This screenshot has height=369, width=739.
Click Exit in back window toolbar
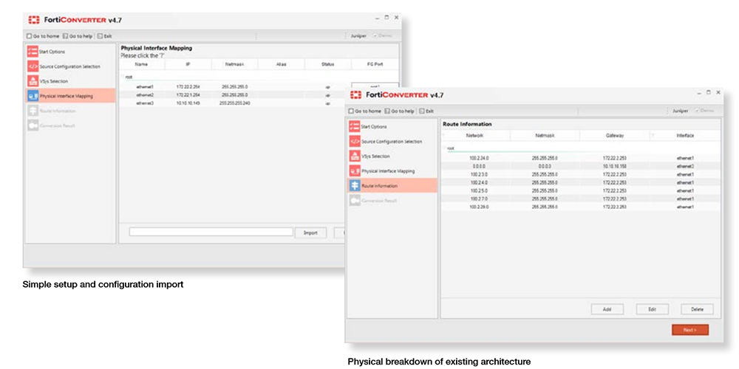(x=105, y=35)
